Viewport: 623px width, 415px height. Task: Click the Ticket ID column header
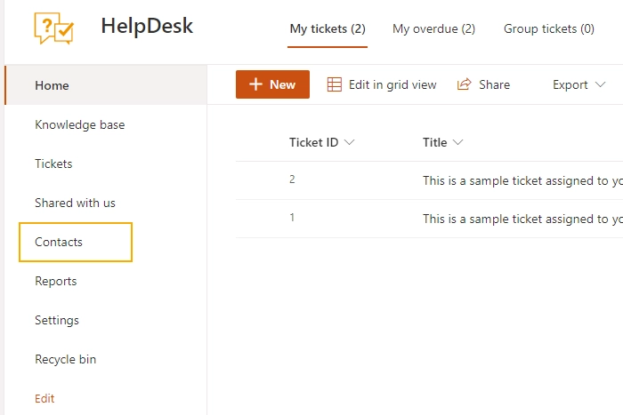coord(313,142)
